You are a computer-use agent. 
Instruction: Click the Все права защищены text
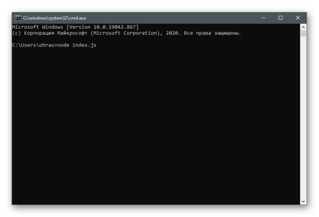(x=212, y=33)
